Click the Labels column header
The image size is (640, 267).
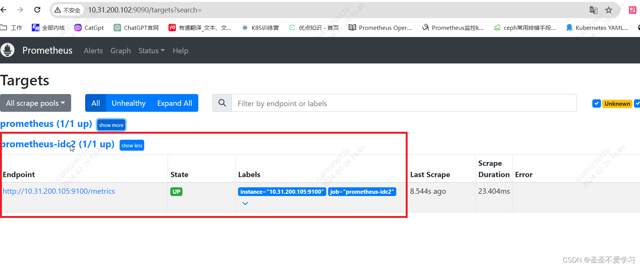[249, 174]
